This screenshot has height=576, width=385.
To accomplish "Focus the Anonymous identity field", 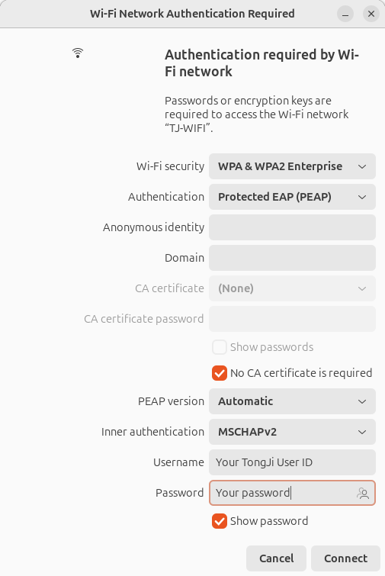I will (x=292, y=227).
